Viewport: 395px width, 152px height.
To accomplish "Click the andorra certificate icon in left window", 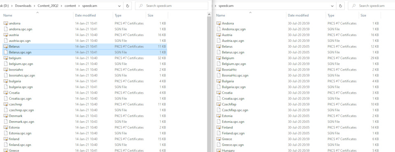I will click(6, 23).
